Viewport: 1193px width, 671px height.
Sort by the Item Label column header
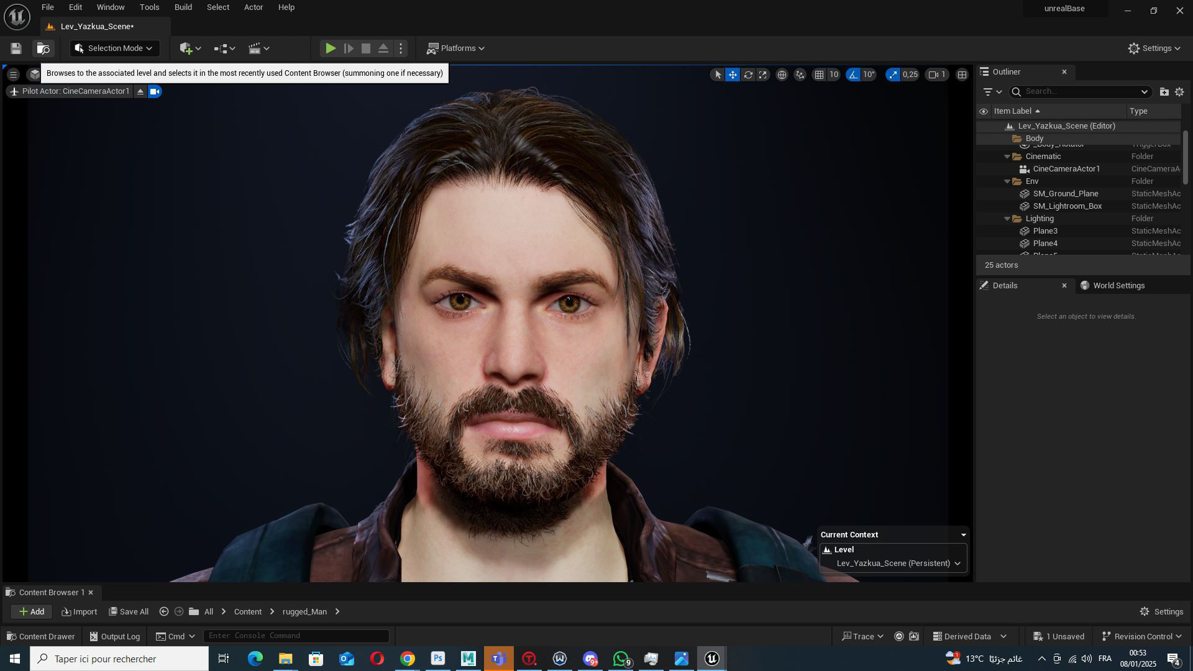(1058, 111)
